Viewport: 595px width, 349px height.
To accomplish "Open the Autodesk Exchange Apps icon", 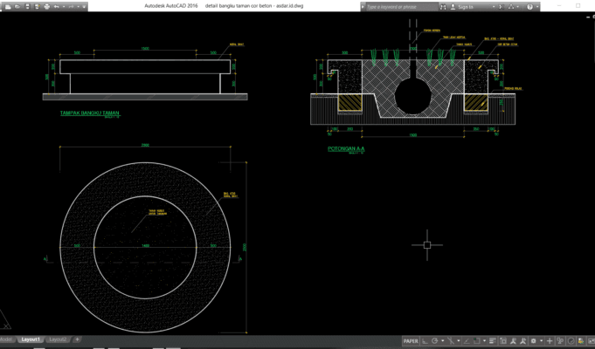I will coord(502,7).
